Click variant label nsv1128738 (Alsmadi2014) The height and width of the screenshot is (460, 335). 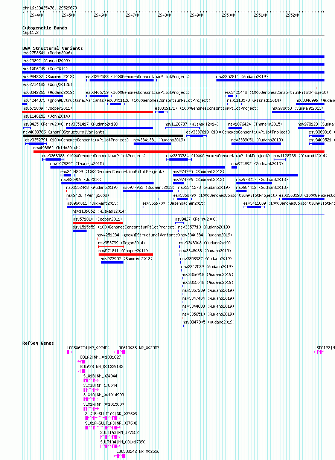pos(300,156)
